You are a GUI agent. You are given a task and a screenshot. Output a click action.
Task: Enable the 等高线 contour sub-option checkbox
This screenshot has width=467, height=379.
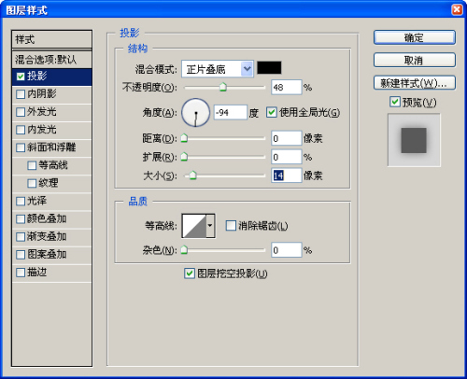click(x=32, y=165)
